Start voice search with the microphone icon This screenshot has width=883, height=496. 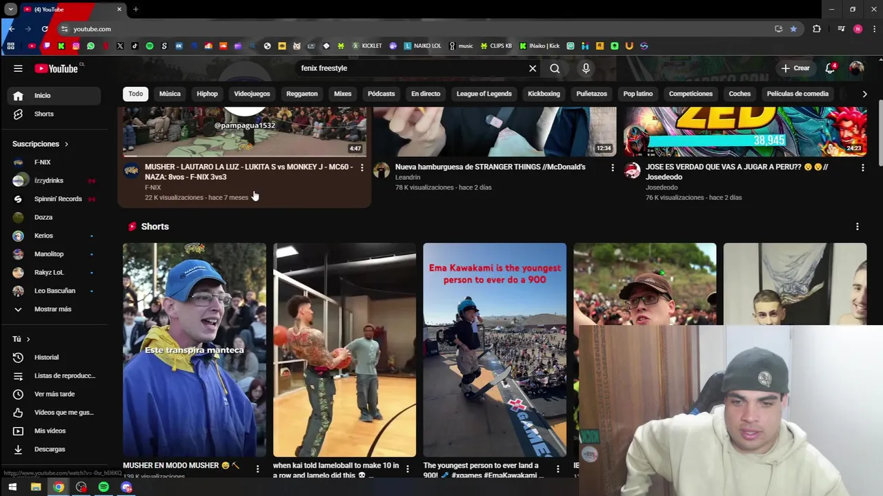coord(586,68)
